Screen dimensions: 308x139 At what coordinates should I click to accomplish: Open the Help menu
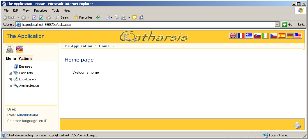pyautogui.click(x=67, y=10)
